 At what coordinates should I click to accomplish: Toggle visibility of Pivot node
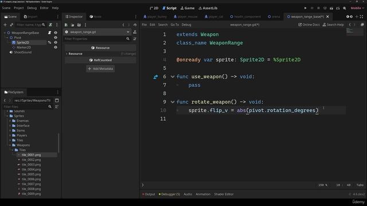56,38
